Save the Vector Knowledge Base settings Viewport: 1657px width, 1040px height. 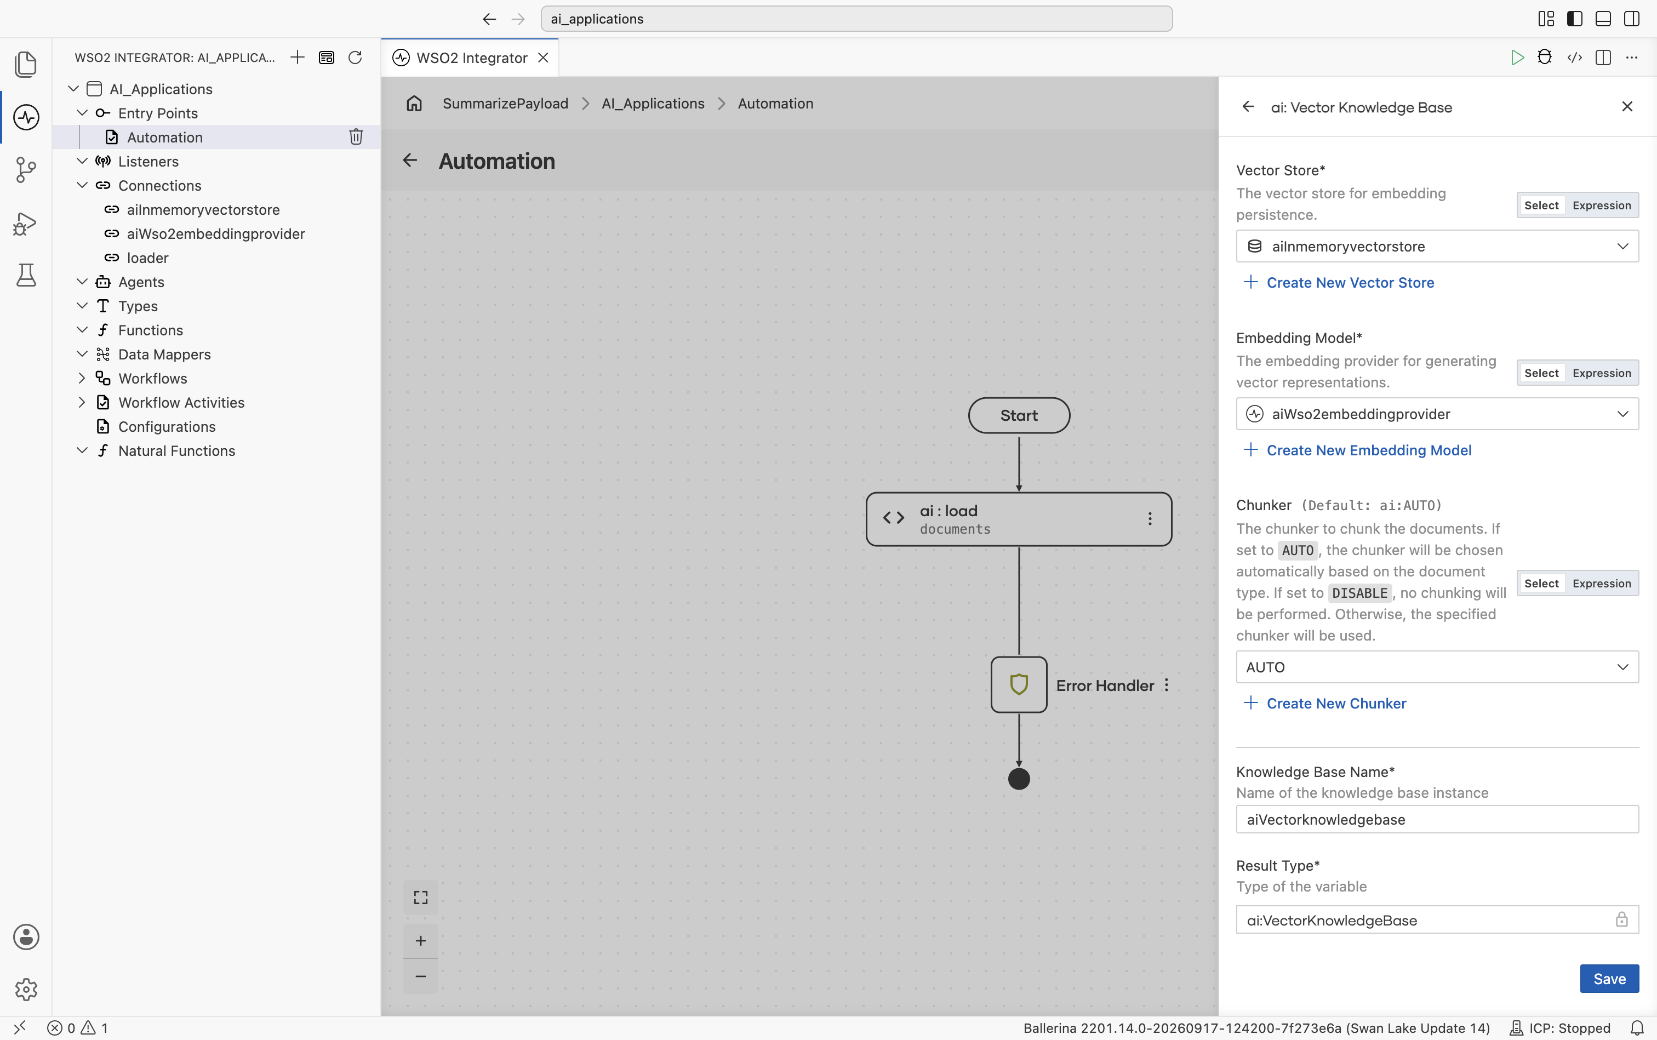[x=1609, y=978]
